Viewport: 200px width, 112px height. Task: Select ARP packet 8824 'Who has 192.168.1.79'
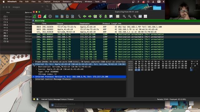click(x=116, y=27)
